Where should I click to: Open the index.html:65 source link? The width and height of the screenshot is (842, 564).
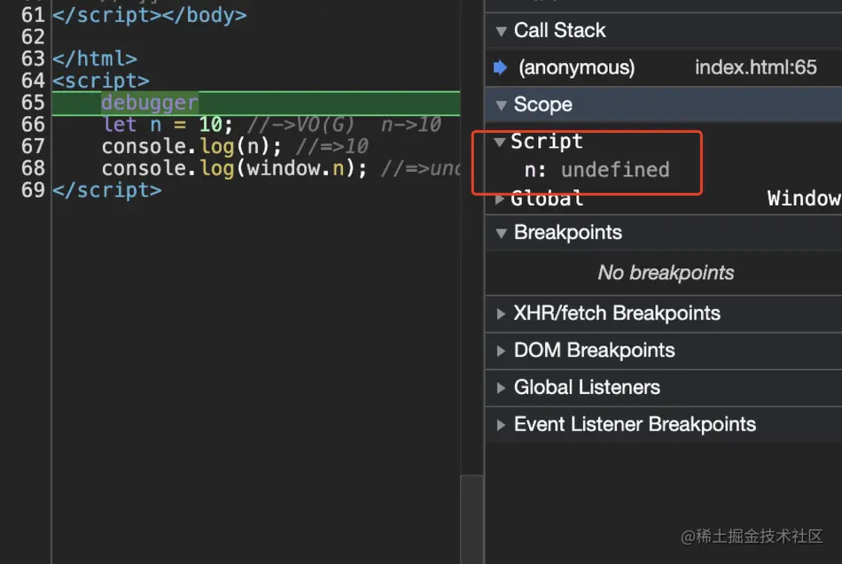(x=755, y=68)
